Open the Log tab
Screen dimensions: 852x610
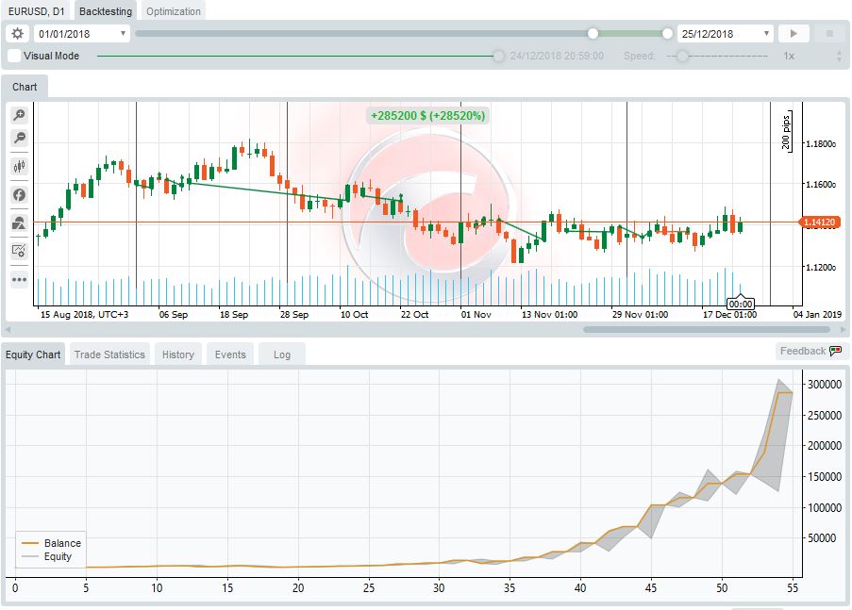(282, 354)
